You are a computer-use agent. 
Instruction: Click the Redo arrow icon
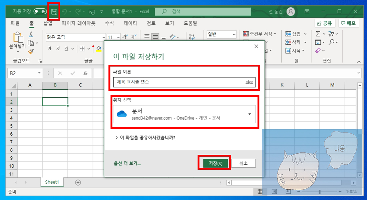click(78, 11)
